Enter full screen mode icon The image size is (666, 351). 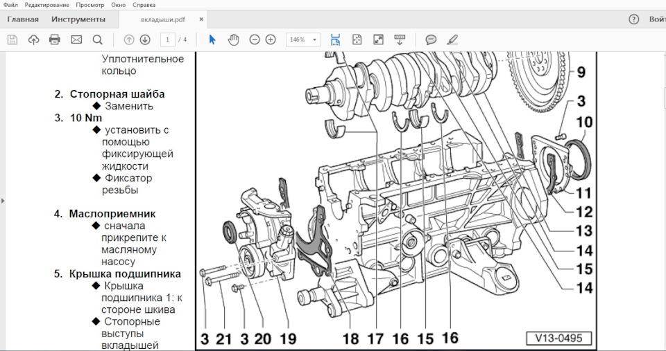point(378,40)
